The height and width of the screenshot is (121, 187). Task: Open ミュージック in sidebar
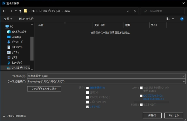click(x=17, y=63)
